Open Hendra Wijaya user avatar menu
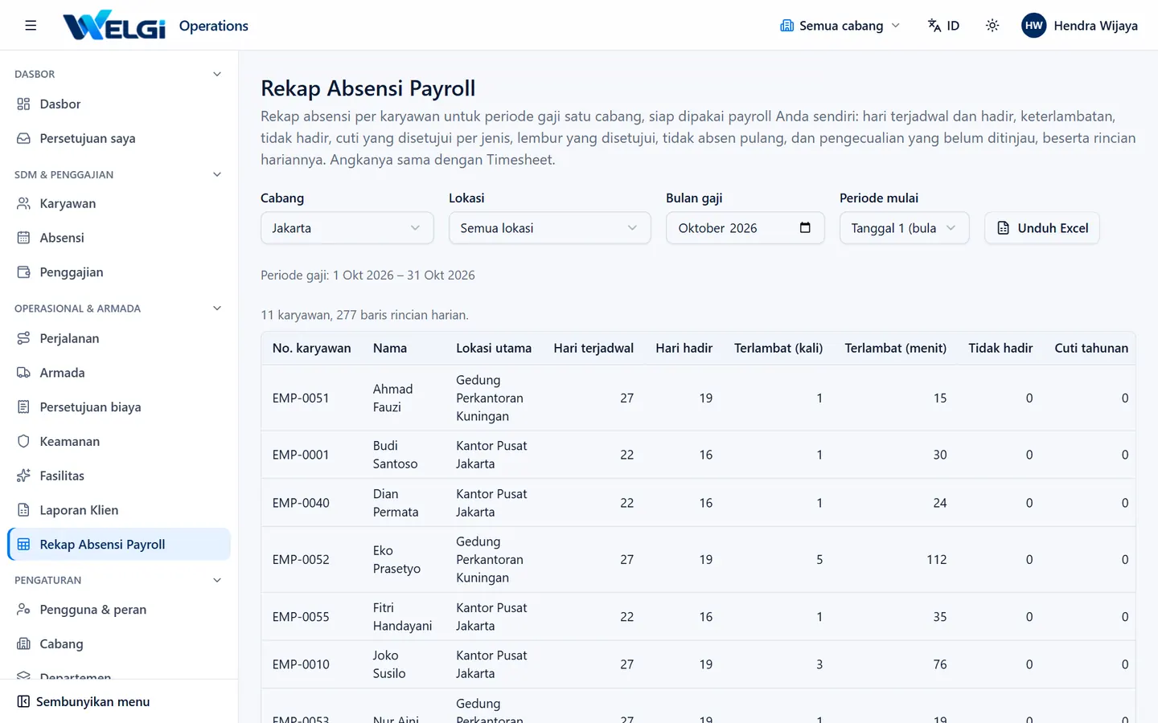This screenshot has height=723, width=1158. tap(1079, 26)
